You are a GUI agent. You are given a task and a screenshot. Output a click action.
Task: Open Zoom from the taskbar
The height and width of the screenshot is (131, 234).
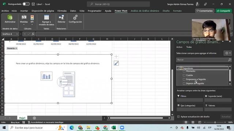(x=122, y=128)
